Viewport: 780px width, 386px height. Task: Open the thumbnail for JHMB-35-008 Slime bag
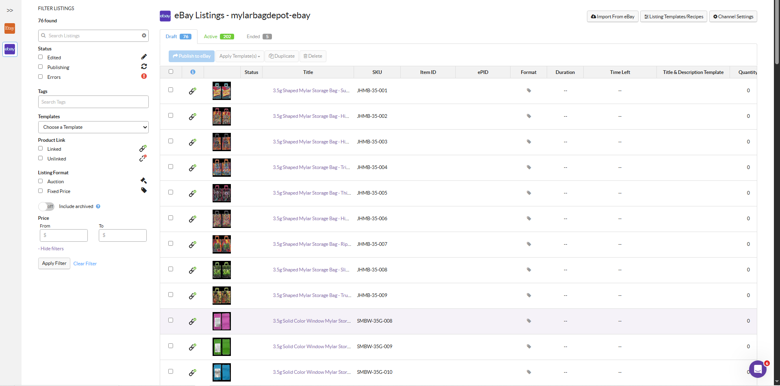(222, 270)
